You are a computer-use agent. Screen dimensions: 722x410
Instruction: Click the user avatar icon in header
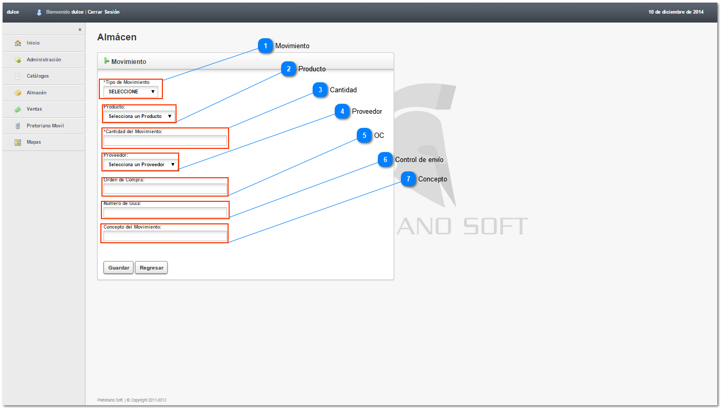pos(39,12)
